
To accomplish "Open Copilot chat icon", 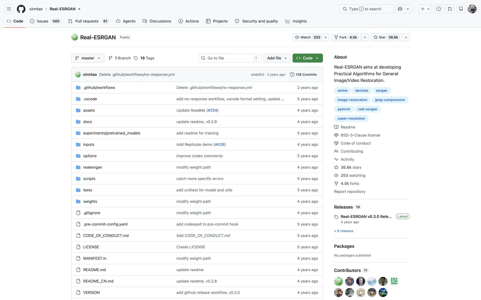I will point(400,9).
